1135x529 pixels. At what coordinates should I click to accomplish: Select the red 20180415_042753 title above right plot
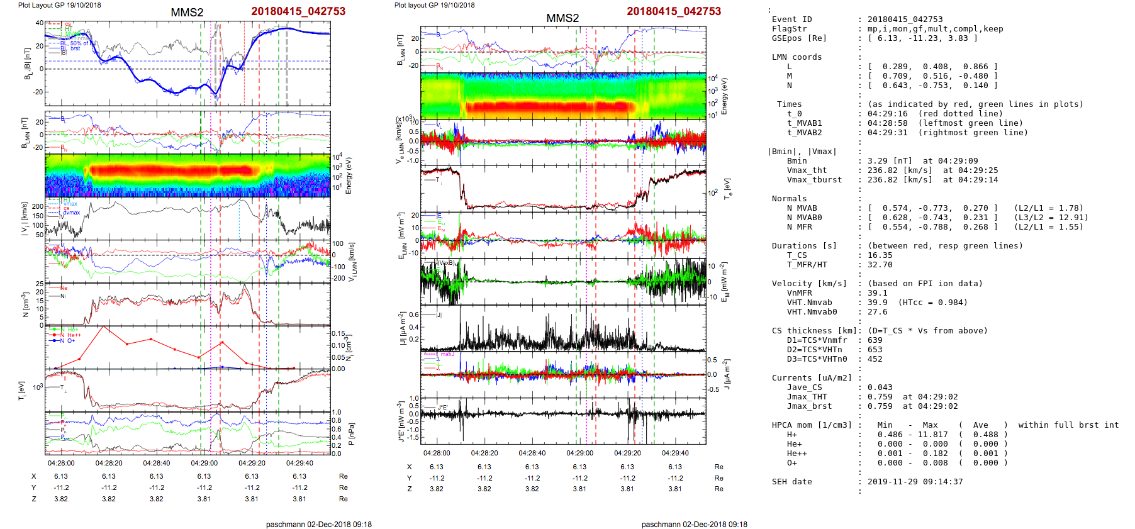[674, 11]
